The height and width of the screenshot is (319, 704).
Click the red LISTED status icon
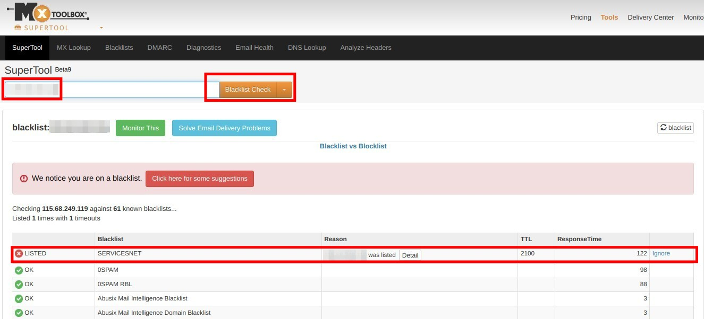pyautogui.click(x=19, y=254)
